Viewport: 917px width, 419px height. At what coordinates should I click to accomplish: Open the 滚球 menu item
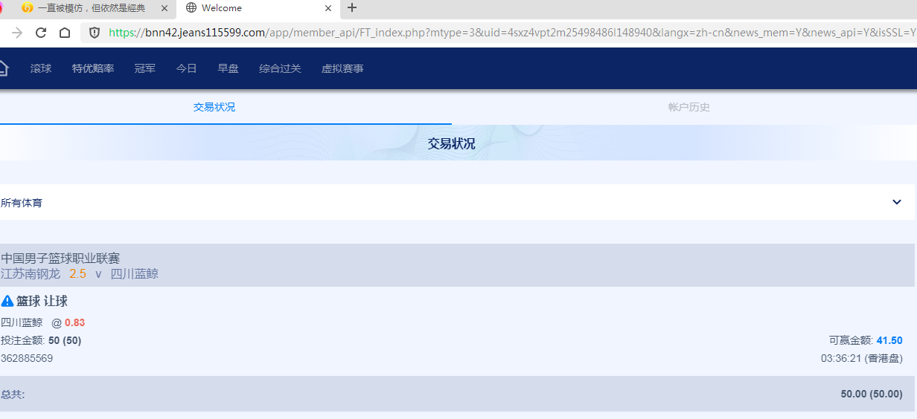point(41,68)
